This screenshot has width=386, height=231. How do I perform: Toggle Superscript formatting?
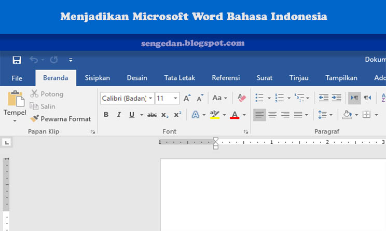[177, 115]
